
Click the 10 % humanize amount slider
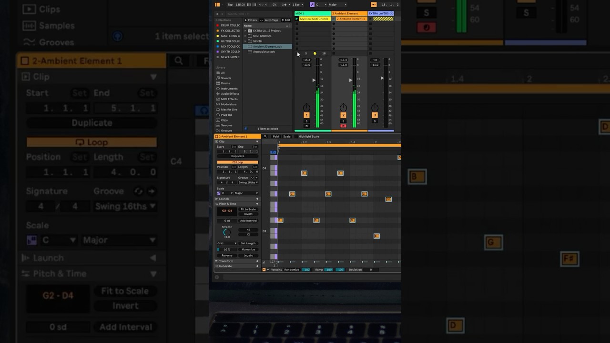[x=227, y=250]
